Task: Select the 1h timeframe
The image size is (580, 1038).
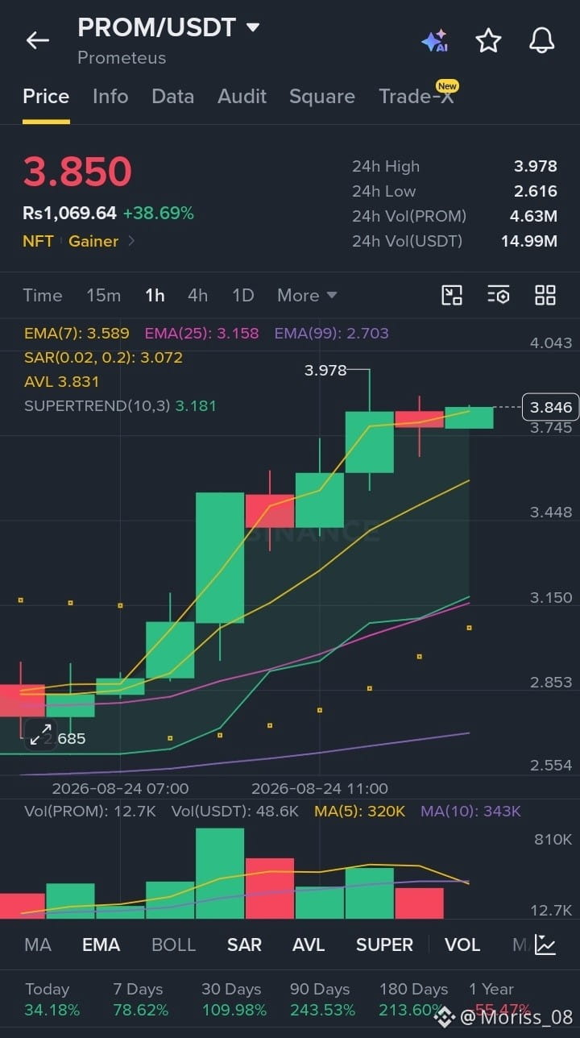Action: tap(155, 295)
